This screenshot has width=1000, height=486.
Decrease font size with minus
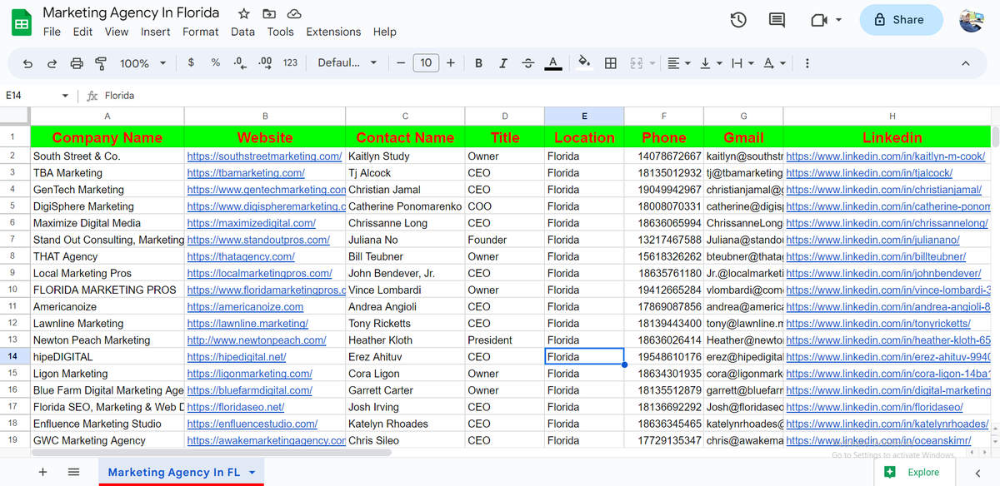click(x=401, y=63)
